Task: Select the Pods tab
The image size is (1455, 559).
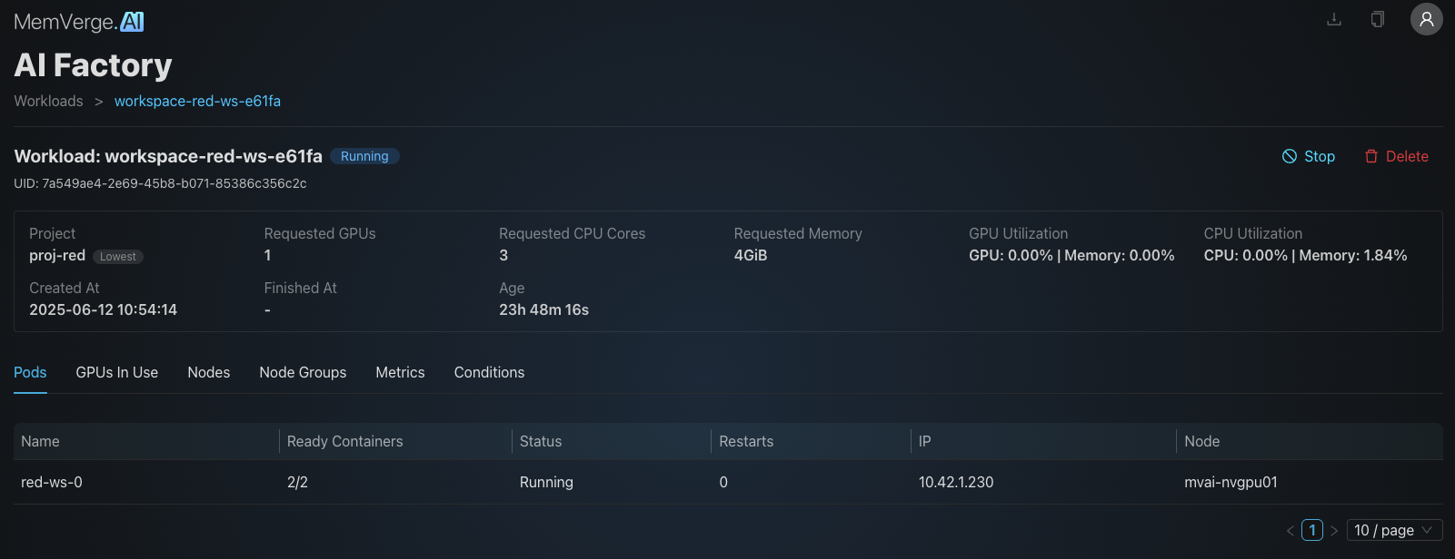Action: coord(30,372)
